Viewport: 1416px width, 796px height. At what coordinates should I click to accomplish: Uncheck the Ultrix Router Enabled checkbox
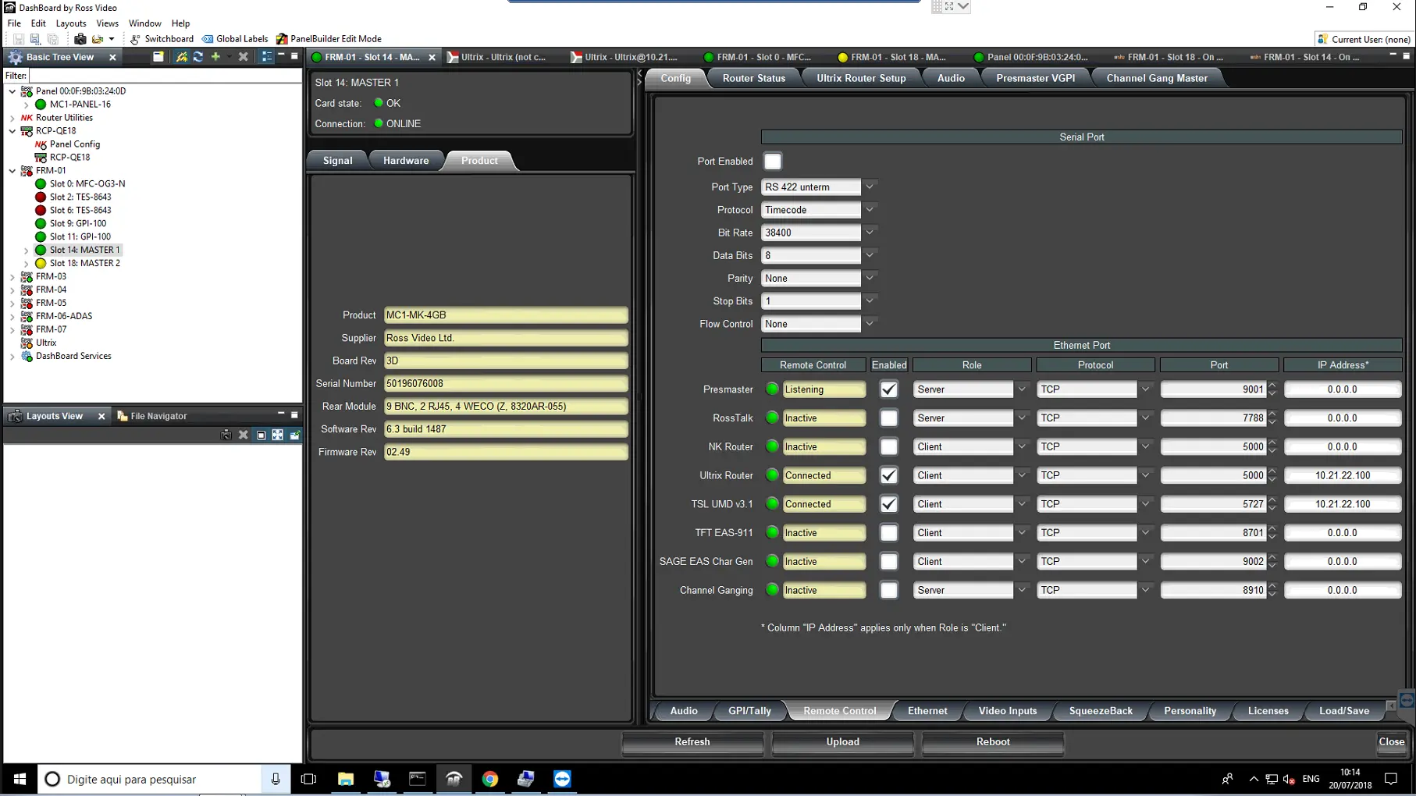pos(888,475)
